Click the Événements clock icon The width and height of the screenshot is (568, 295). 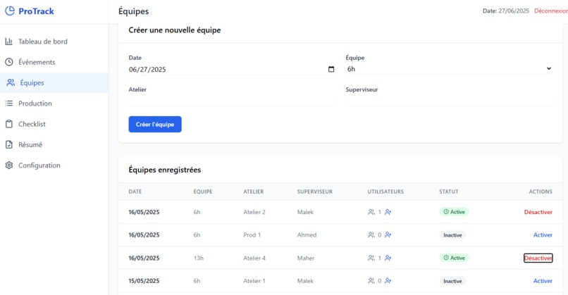[x=9, y=62]
